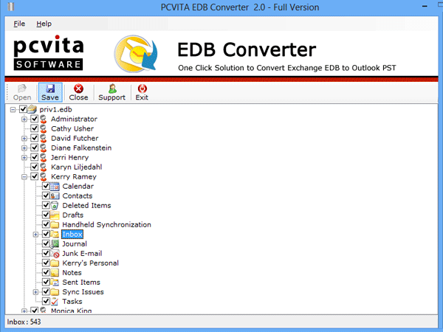Click the Sent Items folder icon
Screen dimensions: 443x332
pyautogui.click(x=55, y=282)
